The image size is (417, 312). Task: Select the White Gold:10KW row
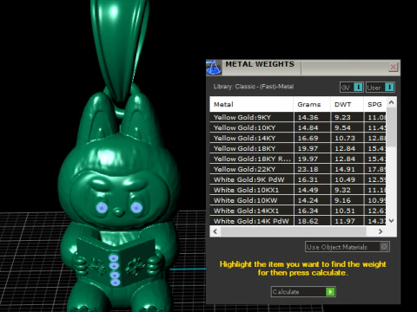point(298,200)
